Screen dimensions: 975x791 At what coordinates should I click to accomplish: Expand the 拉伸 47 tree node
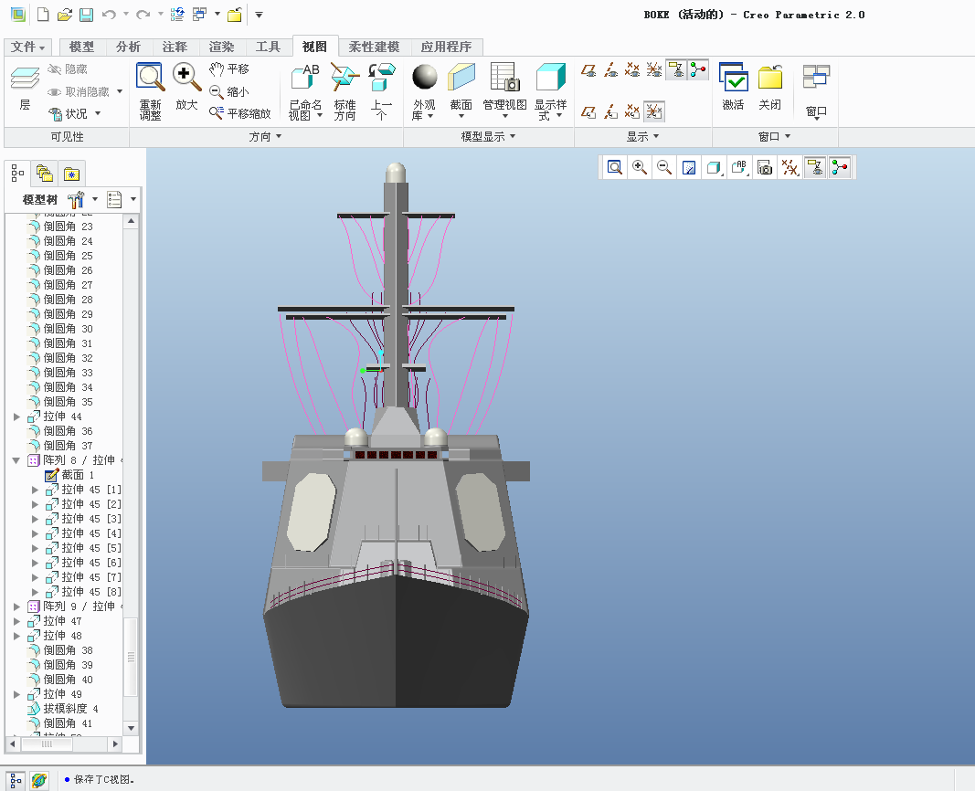click(16, 621)
